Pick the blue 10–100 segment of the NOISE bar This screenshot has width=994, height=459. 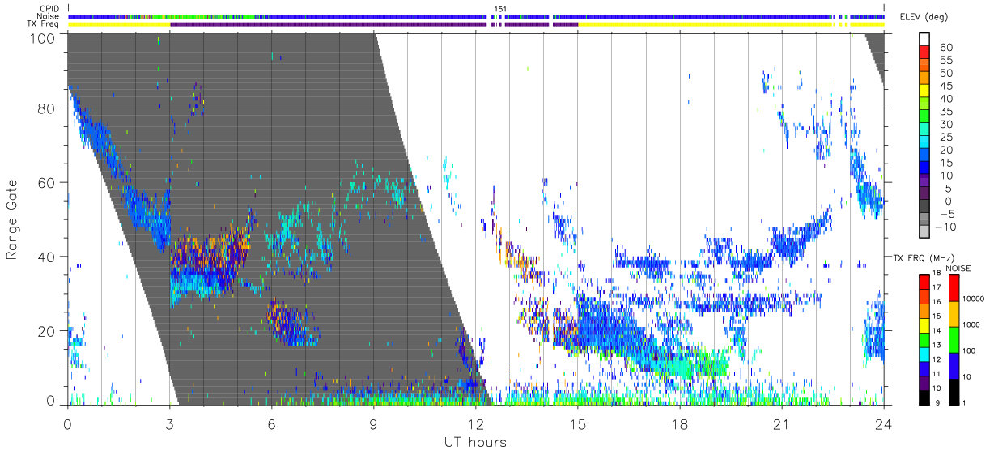point(955,365)
